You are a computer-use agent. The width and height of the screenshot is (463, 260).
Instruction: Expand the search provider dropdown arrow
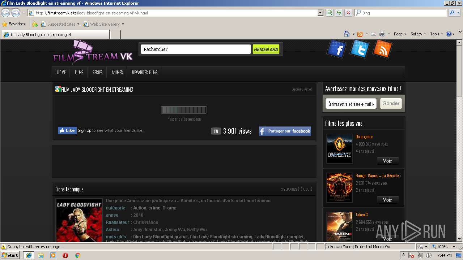tap(458, 13)
